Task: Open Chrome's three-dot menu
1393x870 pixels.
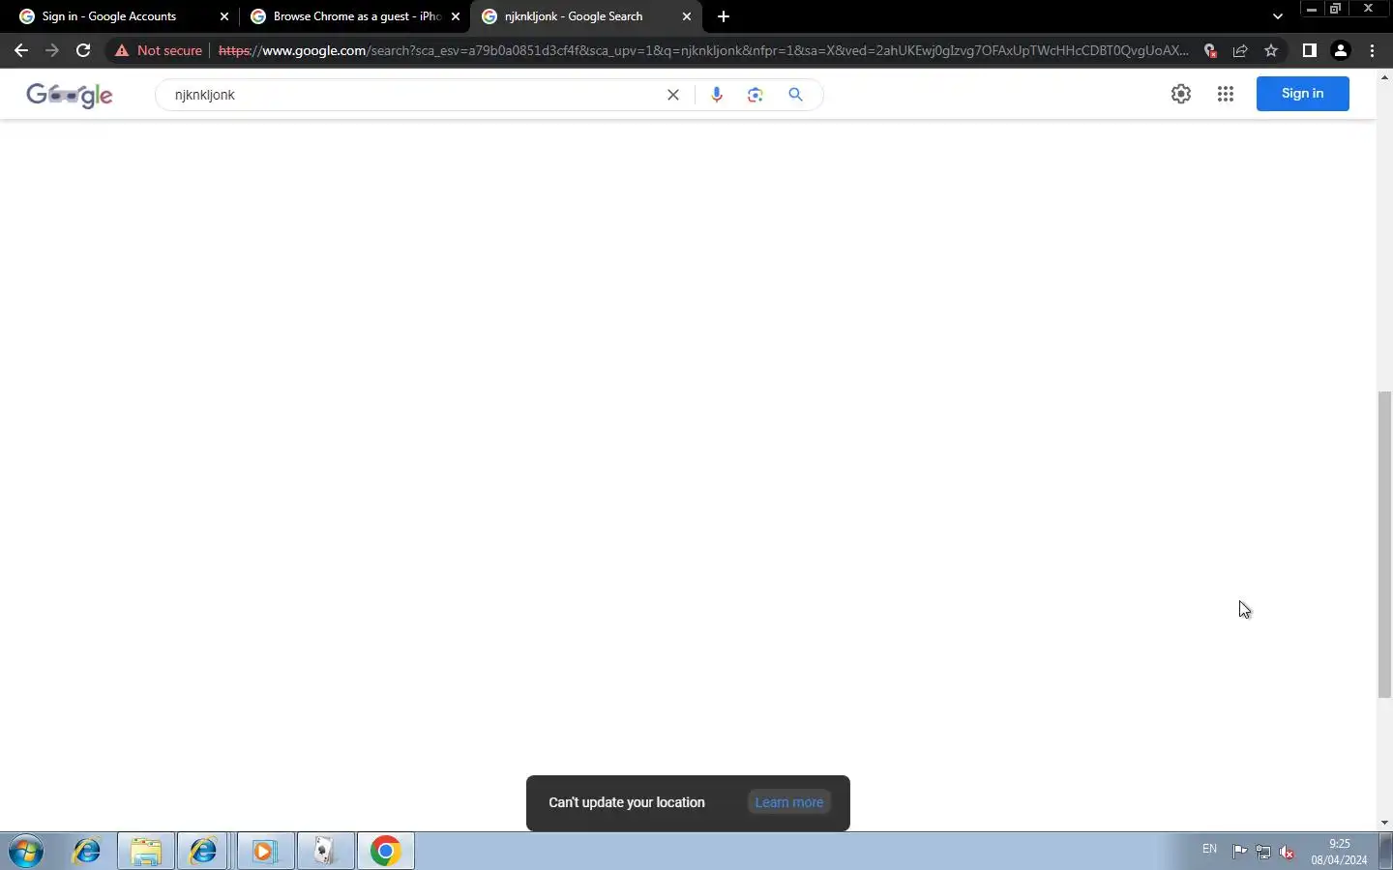Action: coord(1373,50)
